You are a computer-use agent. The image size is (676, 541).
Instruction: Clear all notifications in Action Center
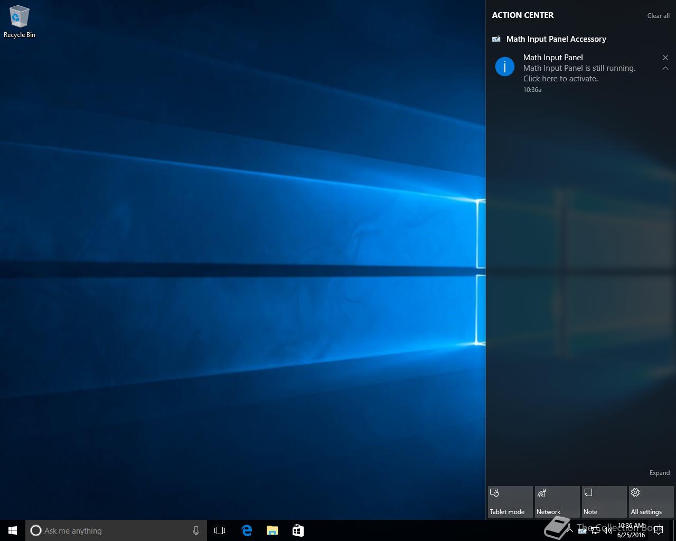click(x=658, y=16)
